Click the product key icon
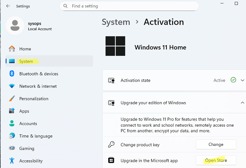 pyautogui.click(x=111, y=144)
